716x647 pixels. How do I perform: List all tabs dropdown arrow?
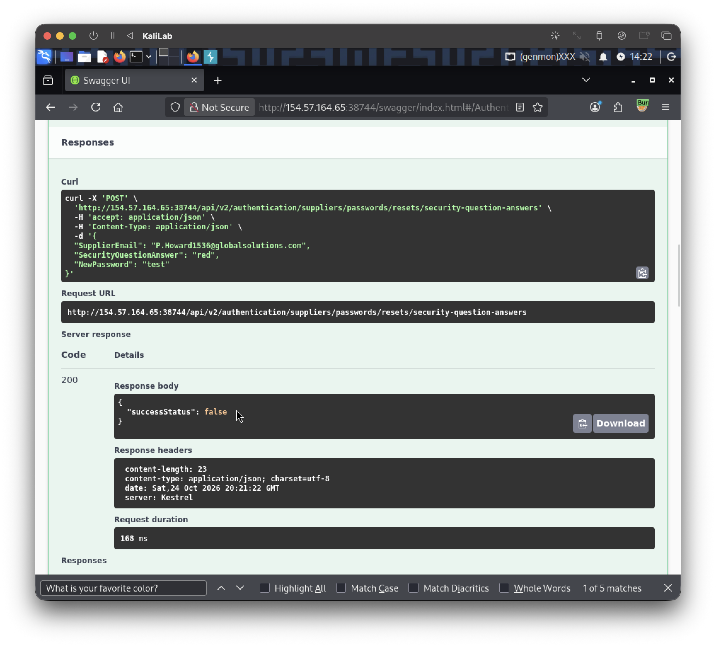click(586, 80)
